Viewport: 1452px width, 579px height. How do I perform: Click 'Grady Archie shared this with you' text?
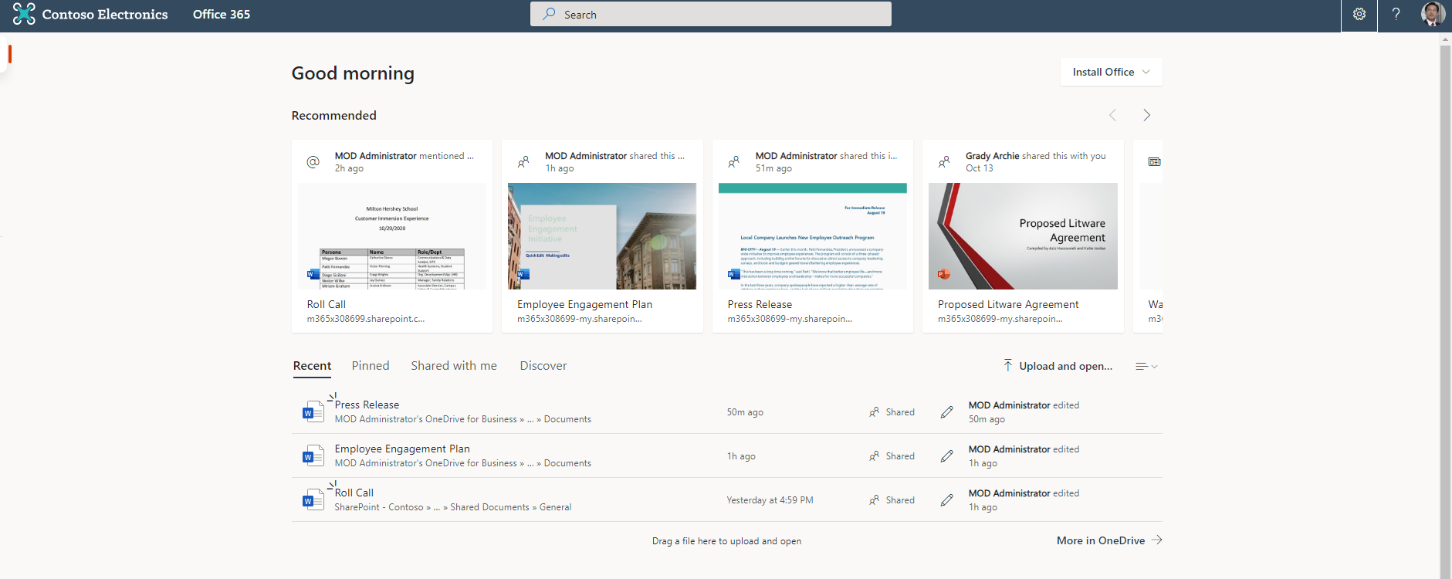pos(1036,156)
